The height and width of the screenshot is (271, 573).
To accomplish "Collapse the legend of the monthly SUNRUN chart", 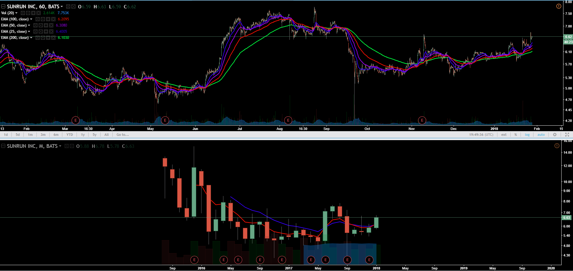I will [x=3, y=146].
